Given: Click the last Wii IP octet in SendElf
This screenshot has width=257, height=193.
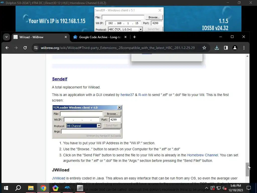Looking at the screenshot, I should click(x=137, y=23).
